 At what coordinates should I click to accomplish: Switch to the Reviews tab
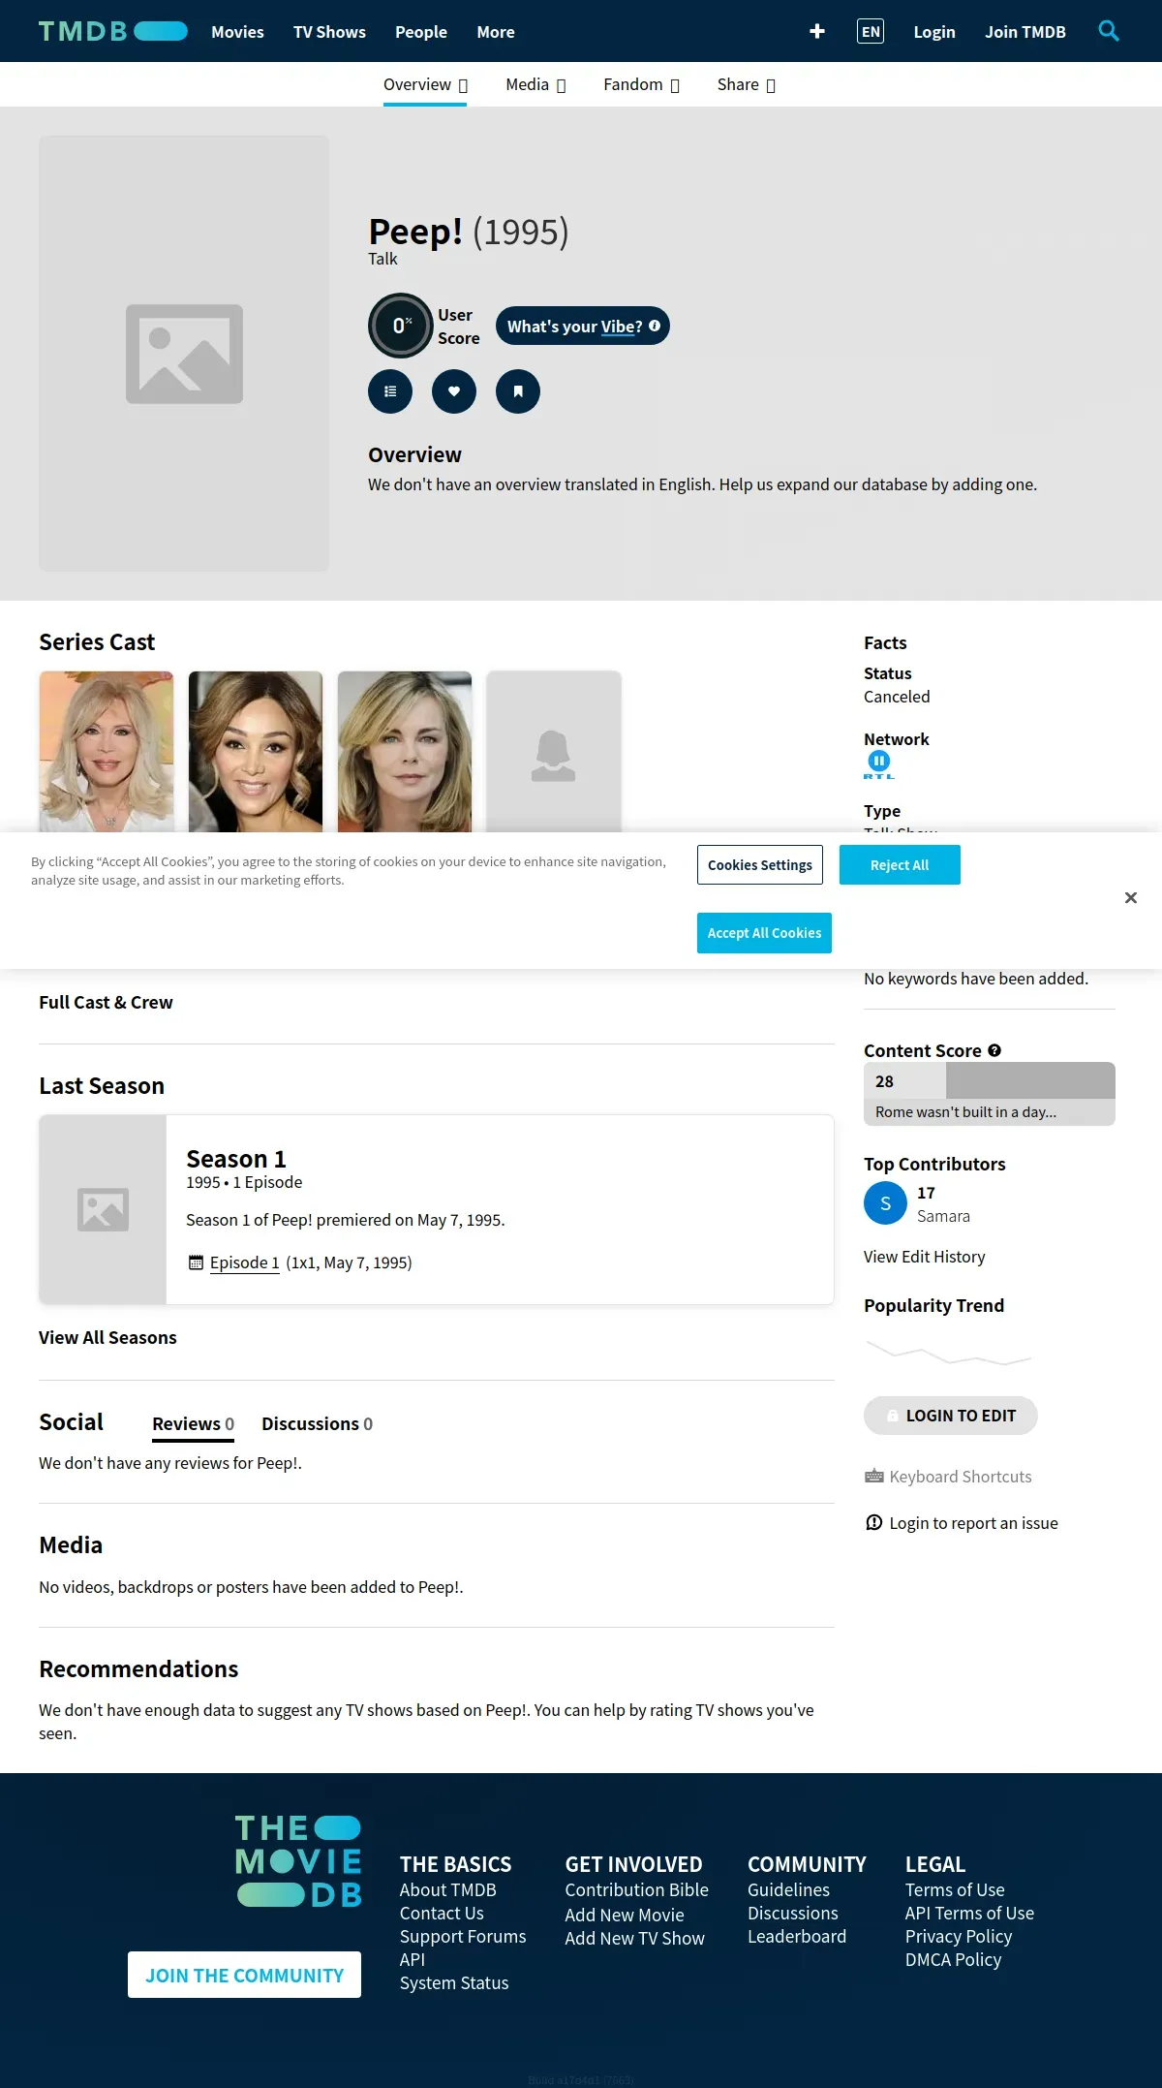pyautogui.click(x=193, y=1423)
